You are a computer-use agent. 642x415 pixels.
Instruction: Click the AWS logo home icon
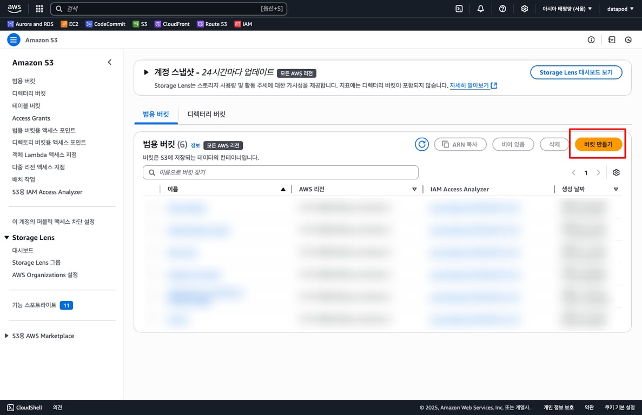(14, 9)
